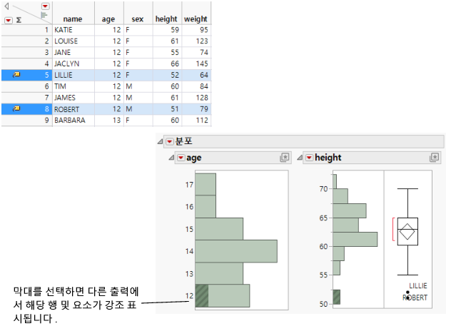Screen dimensions: 461x336
Task: Open the age red triangle menu
Action: (x=181, y=158)
